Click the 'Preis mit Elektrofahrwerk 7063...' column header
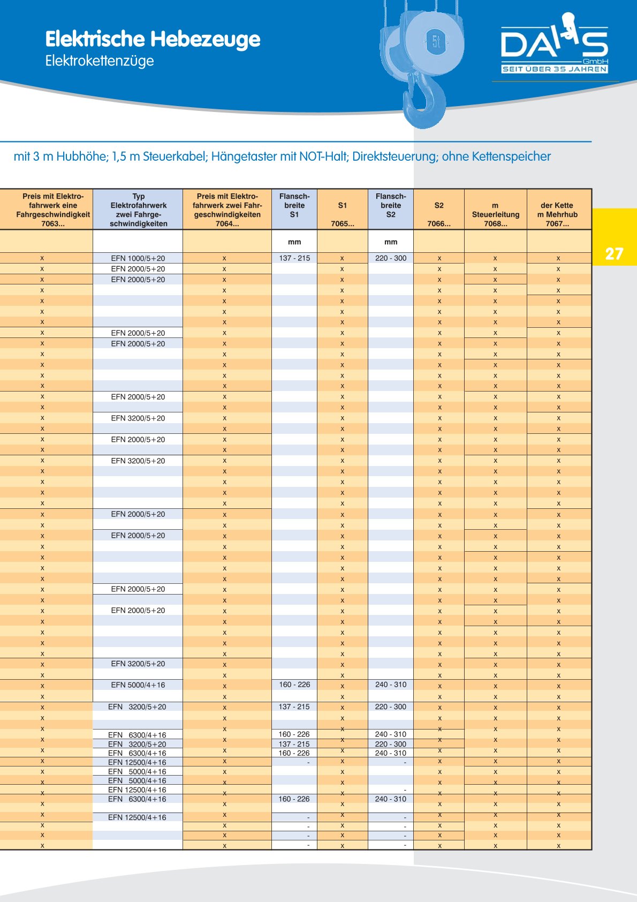Viewport: 637px width, 902px height. tap(53, 209)
